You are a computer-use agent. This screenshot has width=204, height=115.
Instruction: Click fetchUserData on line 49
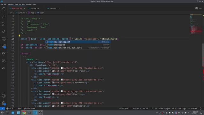tap(108, 39)
